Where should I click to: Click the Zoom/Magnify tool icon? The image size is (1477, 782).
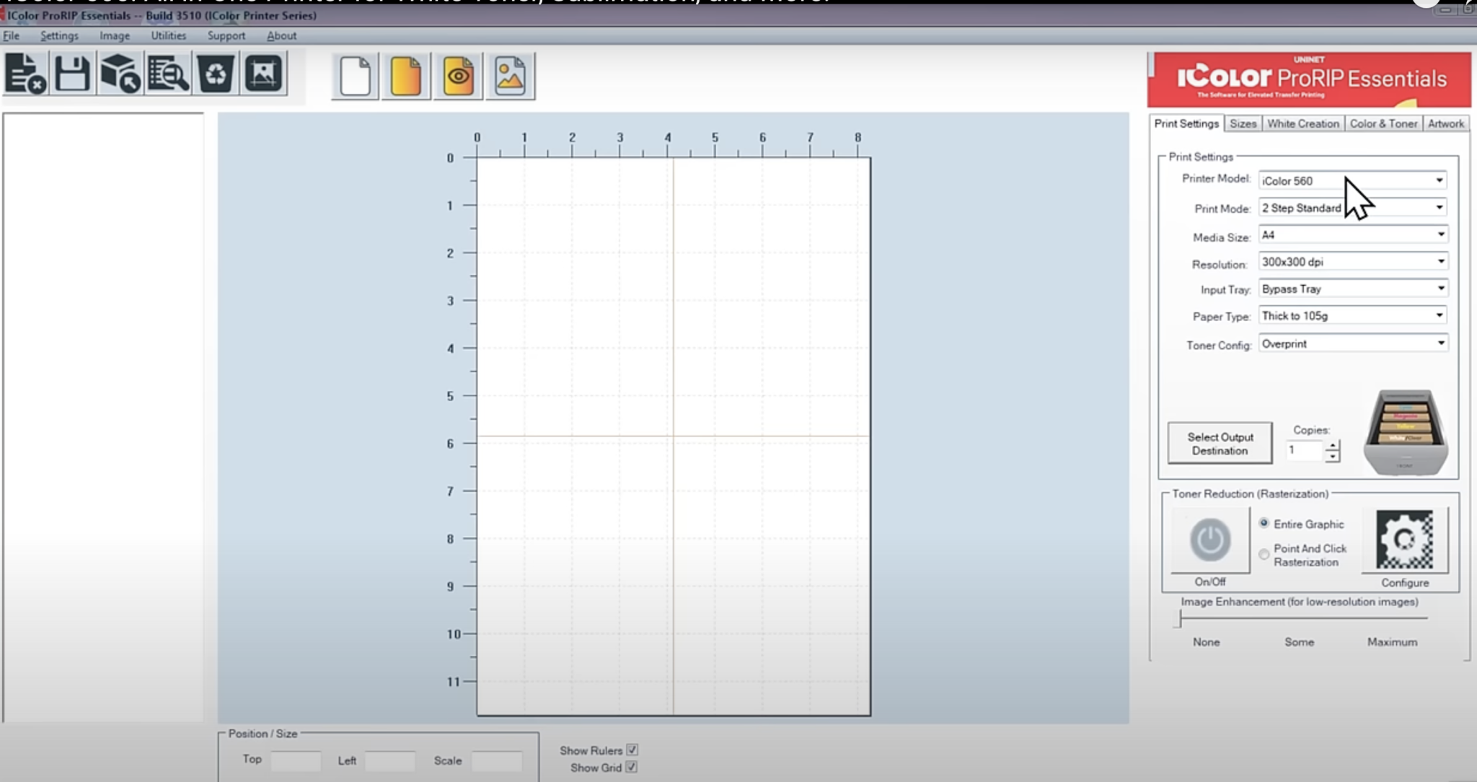167,74
